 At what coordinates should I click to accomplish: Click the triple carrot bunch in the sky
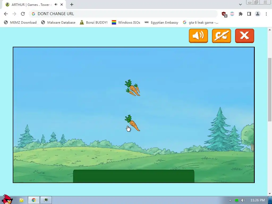[x=132, y=88]
